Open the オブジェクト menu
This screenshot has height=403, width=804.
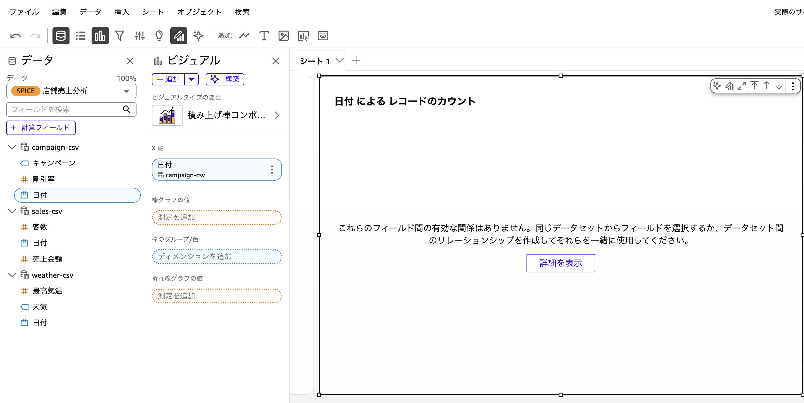[199, 12]
